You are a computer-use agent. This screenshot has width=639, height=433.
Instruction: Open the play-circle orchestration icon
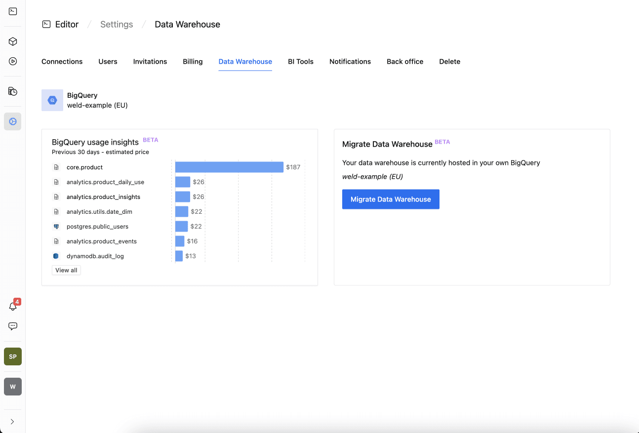coord(13,61)
